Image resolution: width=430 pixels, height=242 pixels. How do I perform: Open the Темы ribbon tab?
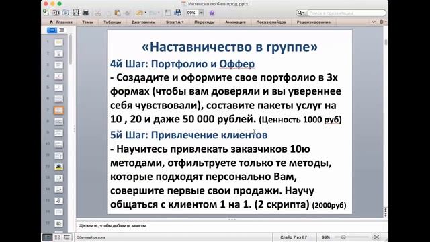(87, 22)
